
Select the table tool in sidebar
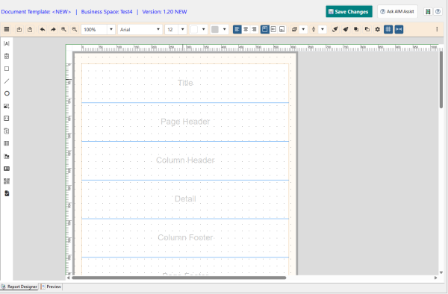coord(7,143)
